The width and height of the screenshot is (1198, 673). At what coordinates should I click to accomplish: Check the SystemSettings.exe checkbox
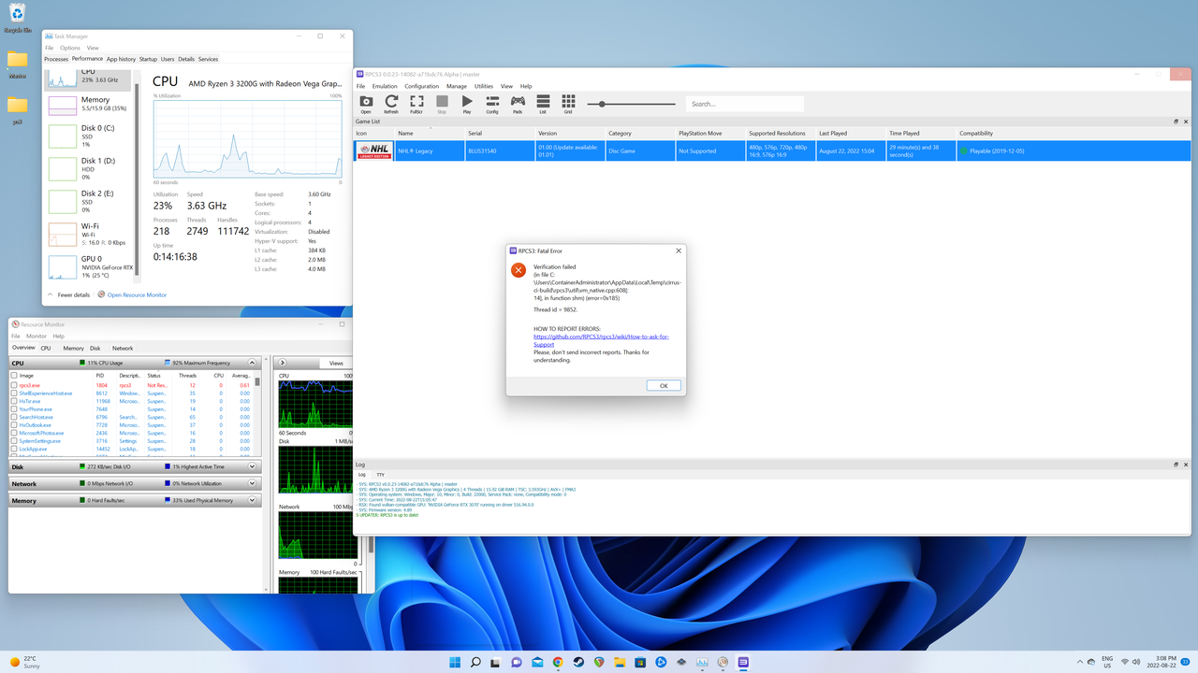point(14,441)
